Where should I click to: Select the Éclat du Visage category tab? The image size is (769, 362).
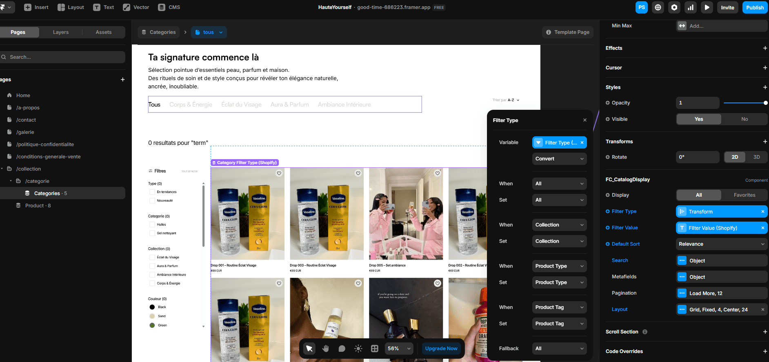click(241, 104)
